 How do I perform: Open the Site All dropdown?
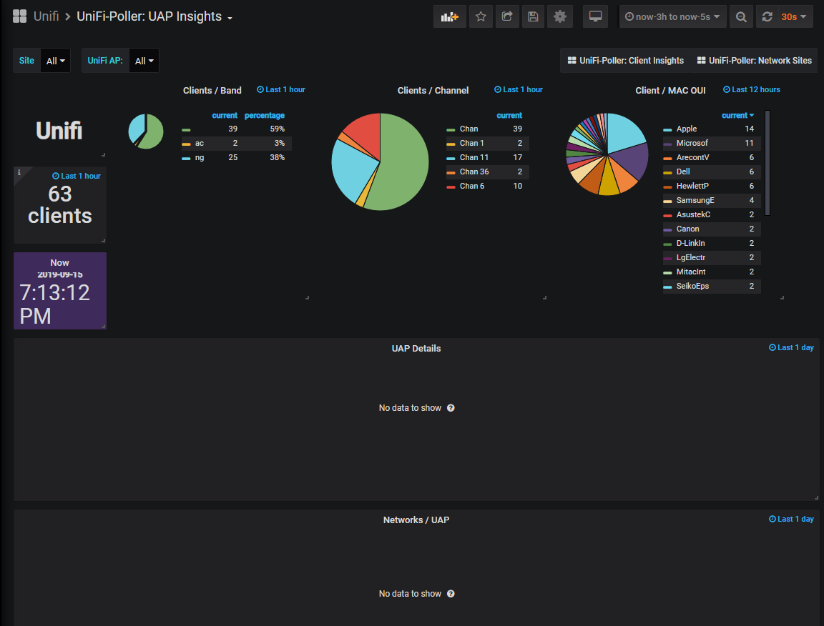click(55, 60)
